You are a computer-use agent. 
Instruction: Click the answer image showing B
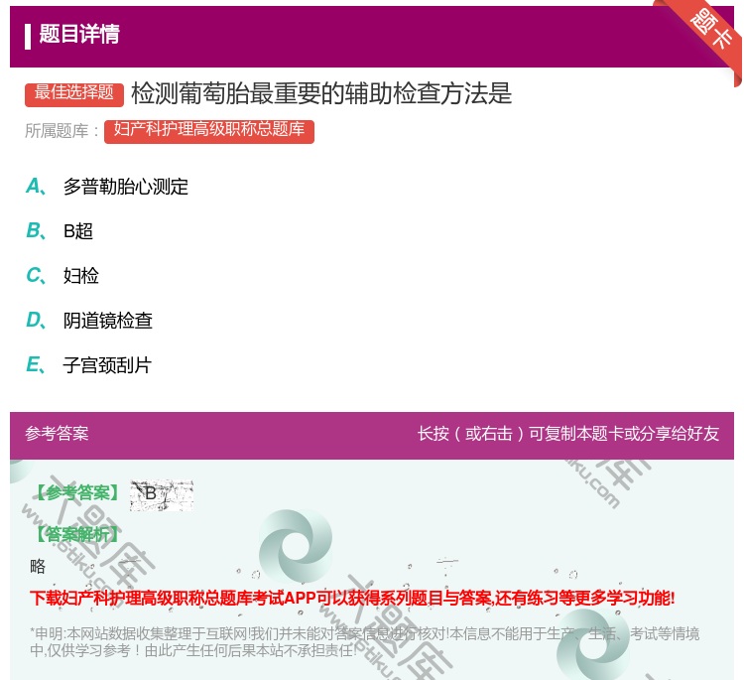162,494
